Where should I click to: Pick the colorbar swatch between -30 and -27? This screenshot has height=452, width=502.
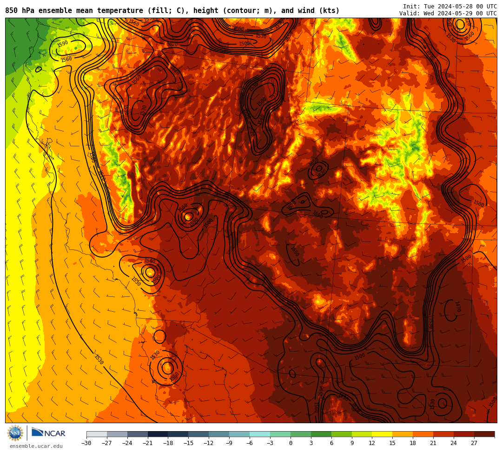click(97, 434)
